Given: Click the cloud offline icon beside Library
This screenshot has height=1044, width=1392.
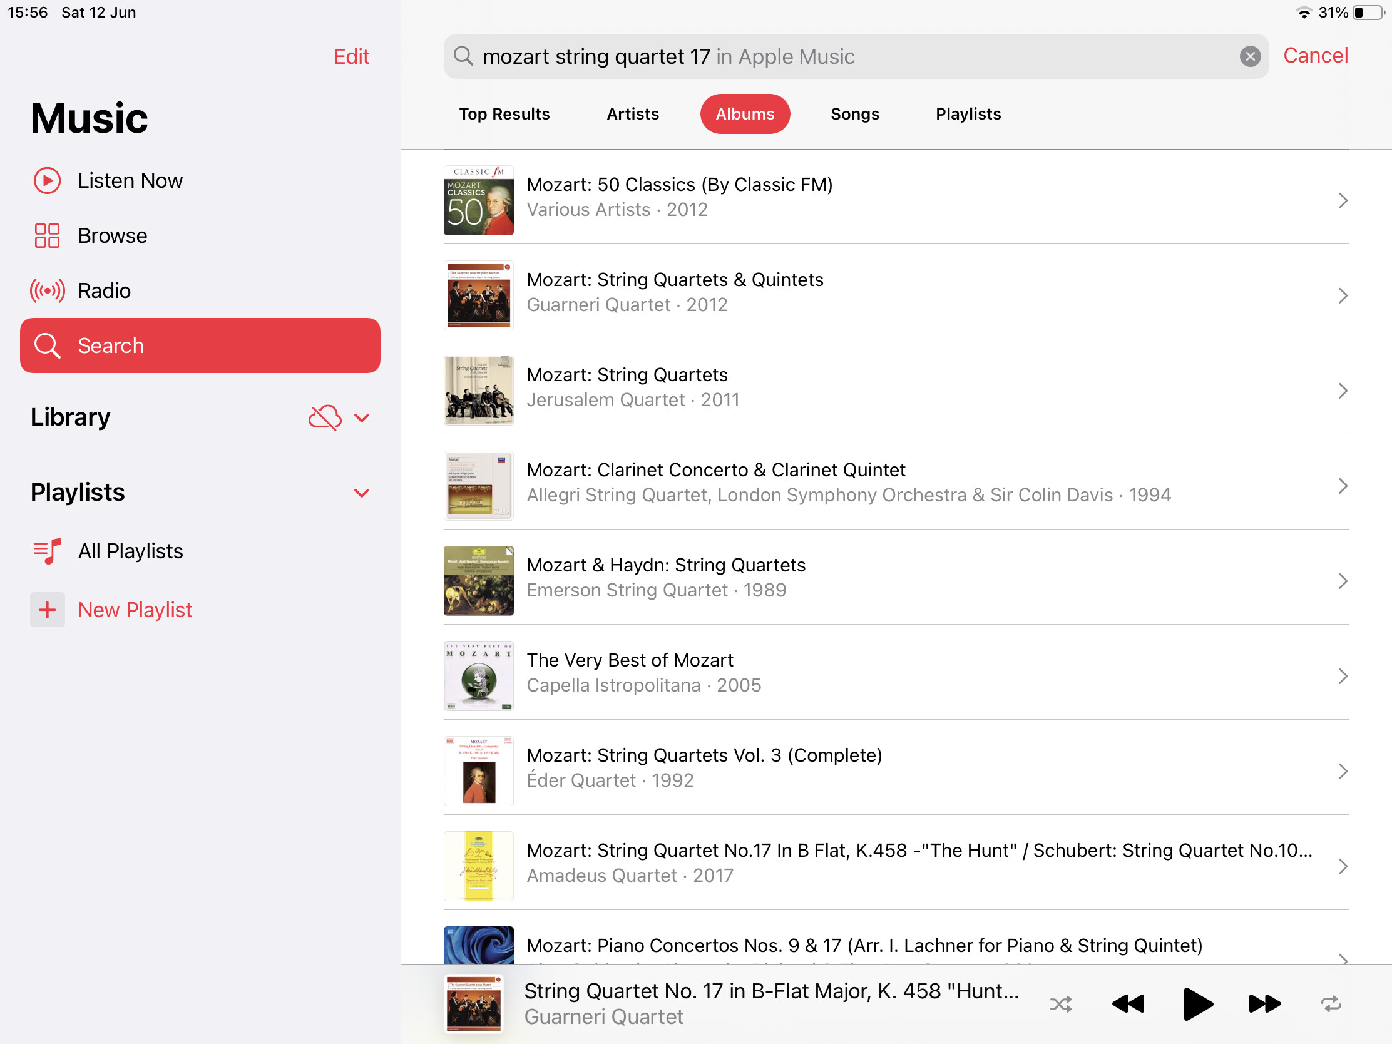Looking at the screenshot, I should coord(325,417).
